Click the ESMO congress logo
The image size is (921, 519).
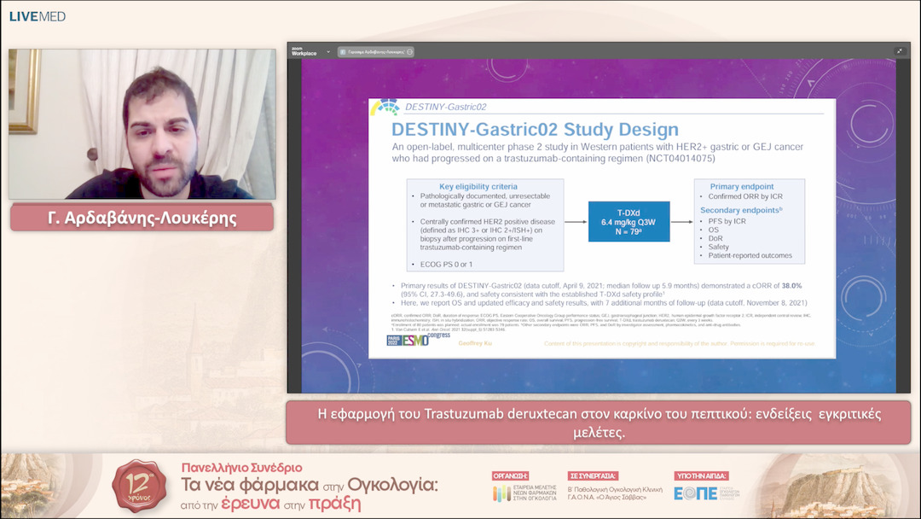point(418,341)
